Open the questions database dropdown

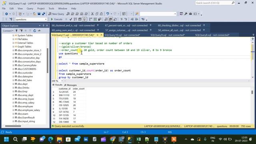pyautogui.click(x=46, y=20)
